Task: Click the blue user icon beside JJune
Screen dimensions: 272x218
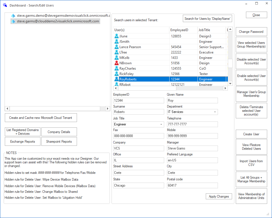Action: tap(117, 36)
